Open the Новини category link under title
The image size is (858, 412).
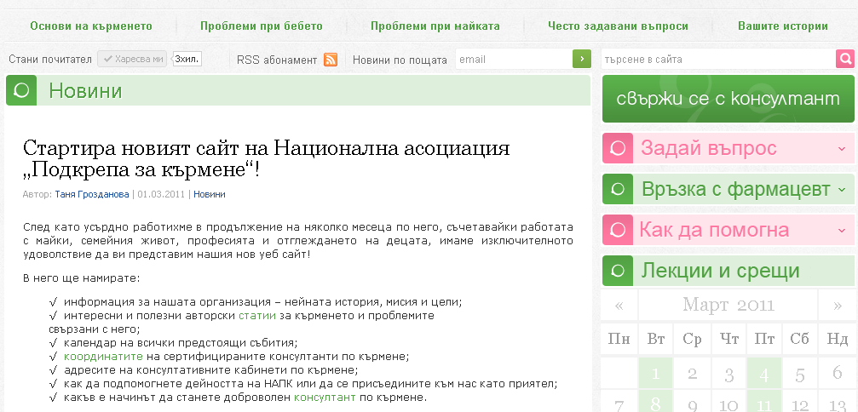tap(209, 195)
